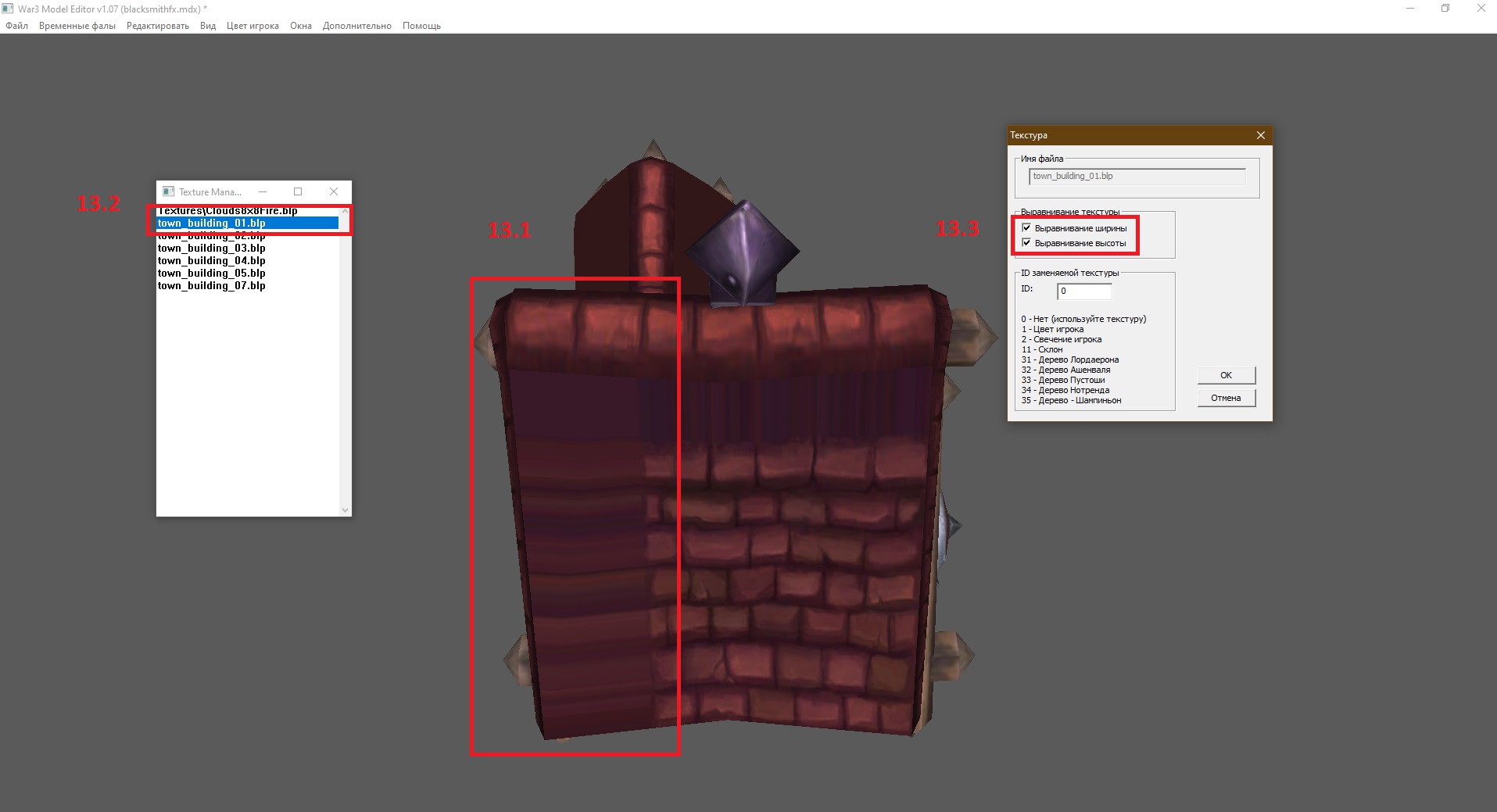Open the Редактировать menu
This screenshot has width=1497, height=812.
tap(158, 26)
